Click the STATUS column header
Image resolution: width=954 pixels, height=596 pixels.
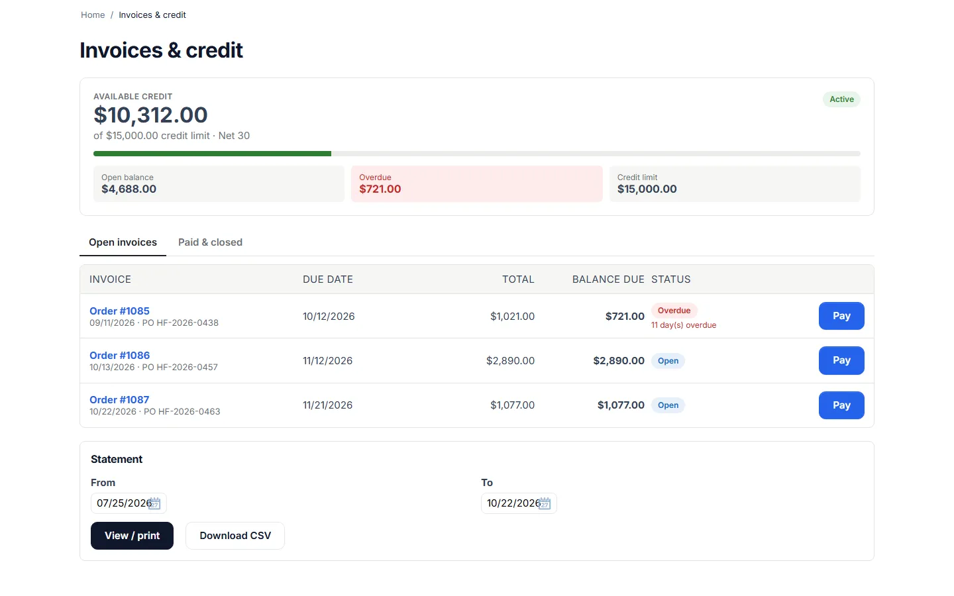tap(670, 279)
